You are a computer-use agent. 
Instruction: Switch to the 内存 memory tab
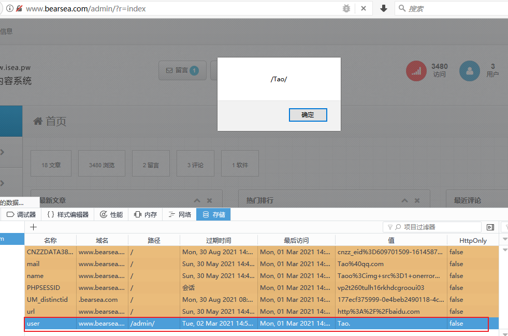point(146,214)
